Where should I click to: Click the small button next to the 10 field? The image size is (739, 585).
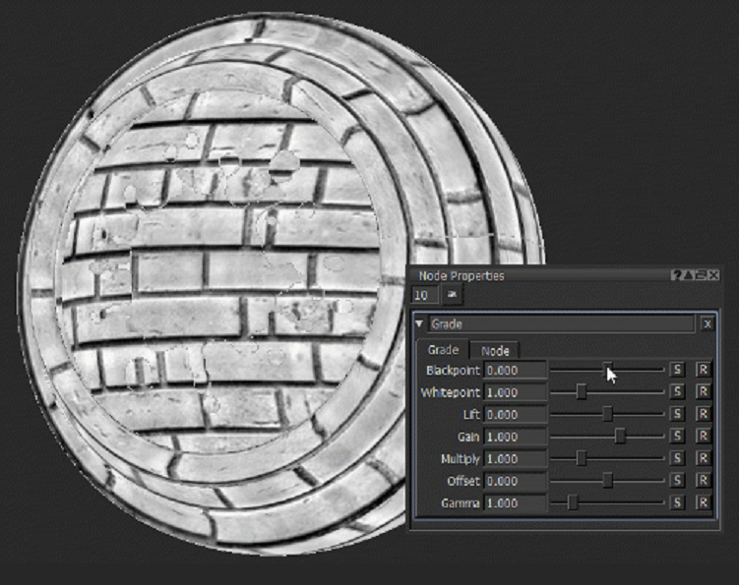(453, 295)
